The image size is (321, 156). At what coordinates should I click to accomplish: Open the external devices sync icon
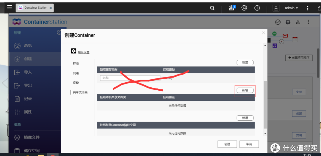[244, 8]
